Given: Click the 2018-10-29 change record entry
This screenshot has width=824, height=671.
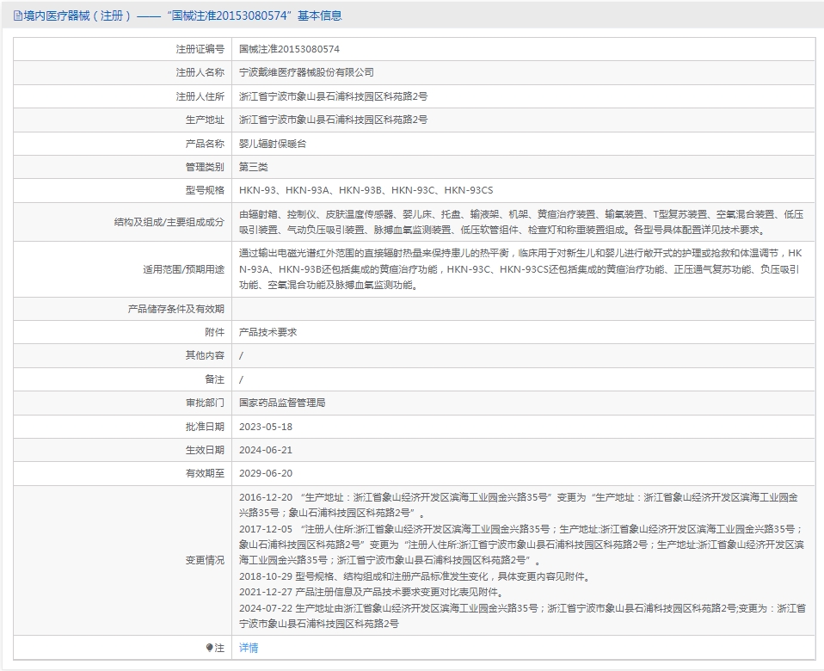Looking at the screenshot, I should point(415,576).
